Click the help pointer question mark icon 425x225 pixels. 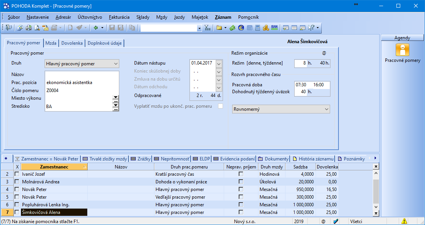point(311,28)
